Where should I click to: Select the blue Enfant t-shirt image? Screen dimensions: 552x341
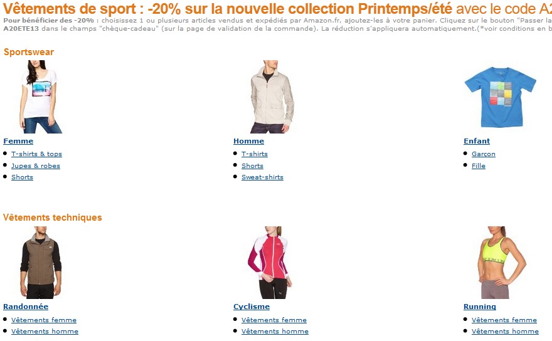pyautogui.click(x=501, y=97)
